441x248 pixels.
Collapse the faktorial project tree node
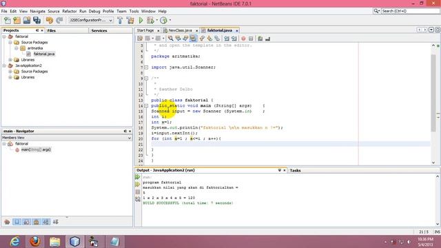4,37
